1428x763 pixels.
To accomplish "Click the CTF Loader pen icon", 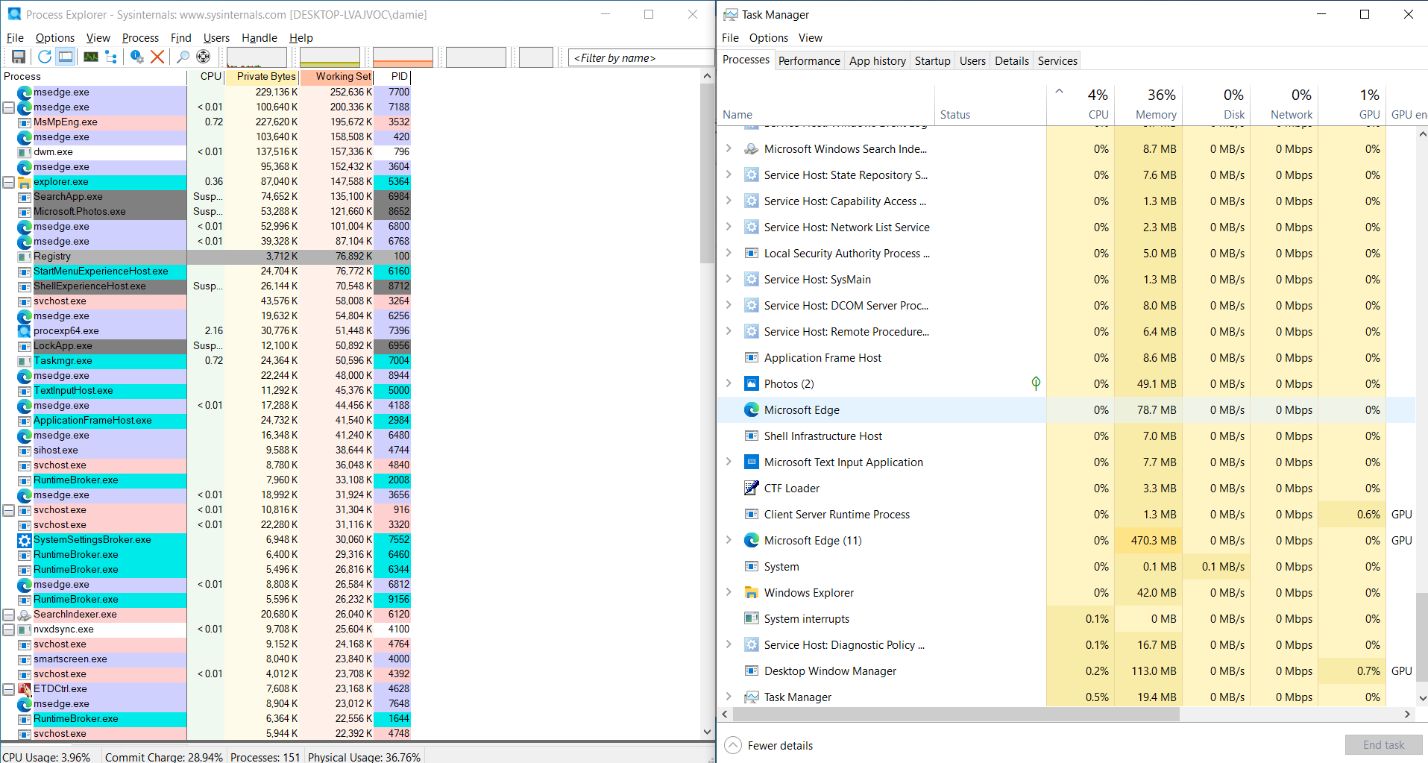I will pyautogui.click(x=752, y=489).
